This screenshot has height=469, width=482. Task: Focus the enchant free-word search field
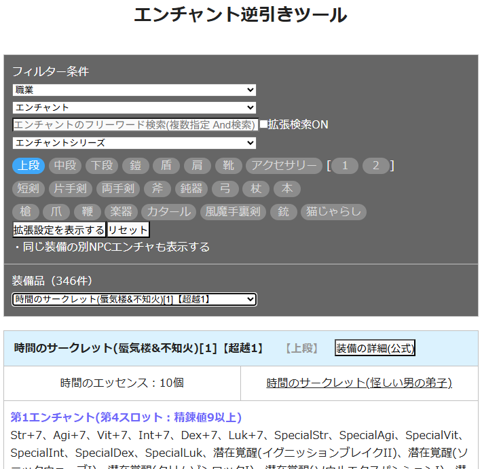tap(134, 125)
